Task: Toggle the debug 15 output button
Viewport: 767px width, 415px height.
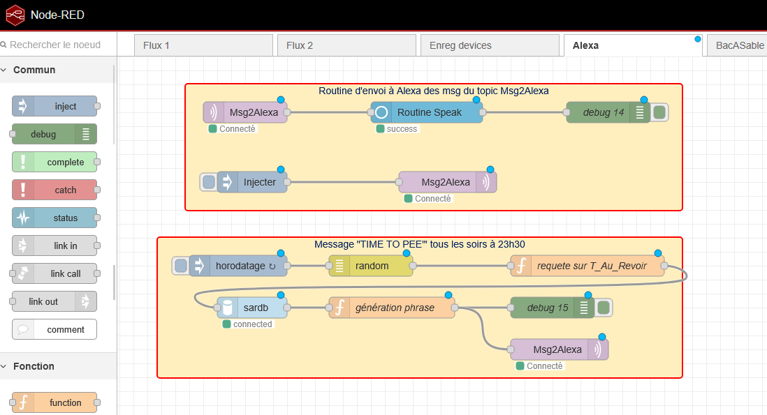Action: coord(604,308)
